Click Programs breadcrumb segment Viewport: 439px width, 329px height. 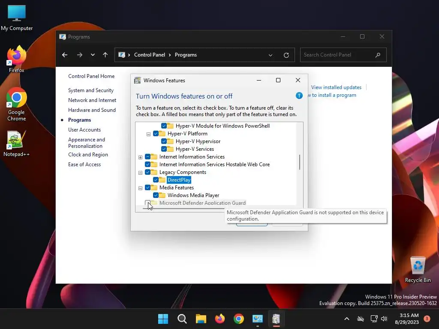(186, 55)
